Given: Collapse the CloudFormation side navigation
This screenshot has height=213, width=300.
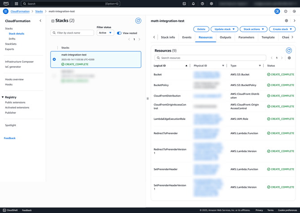Looking at the screenshot, I should pos(40,21).
